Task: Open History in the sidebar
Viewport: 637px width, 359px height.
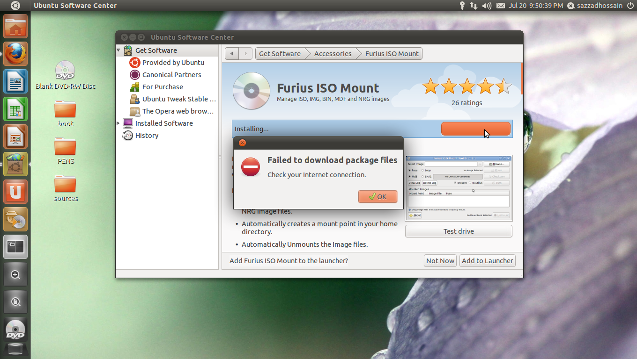Action: point(147,136)
